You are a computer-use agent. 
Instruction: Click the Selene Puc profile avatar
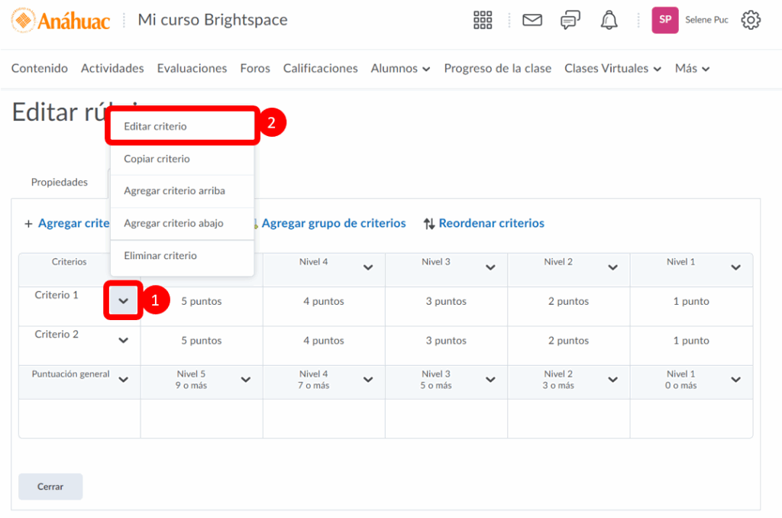coord(664,21)
